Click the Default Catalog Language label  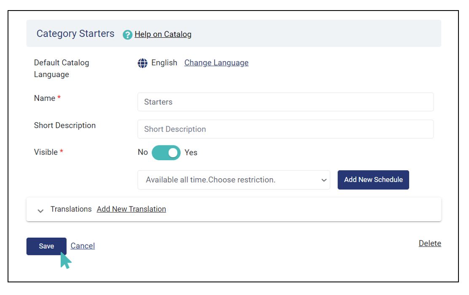click(62, 69)
